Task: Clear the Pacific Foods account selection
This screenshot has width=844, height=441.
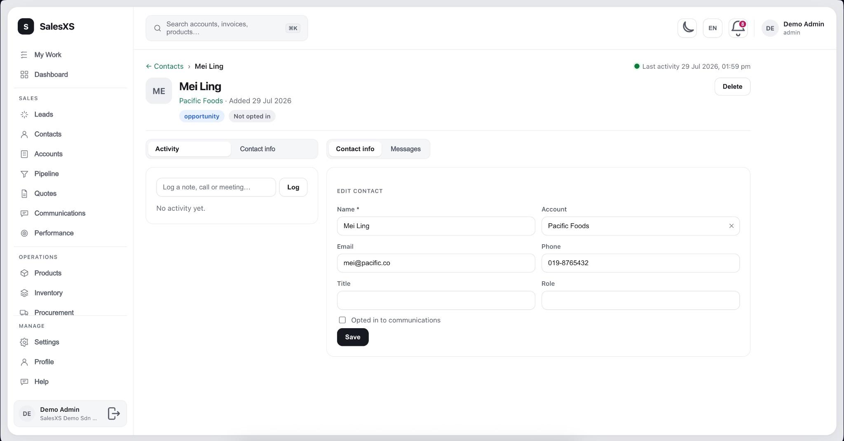Action: point(731,226)
